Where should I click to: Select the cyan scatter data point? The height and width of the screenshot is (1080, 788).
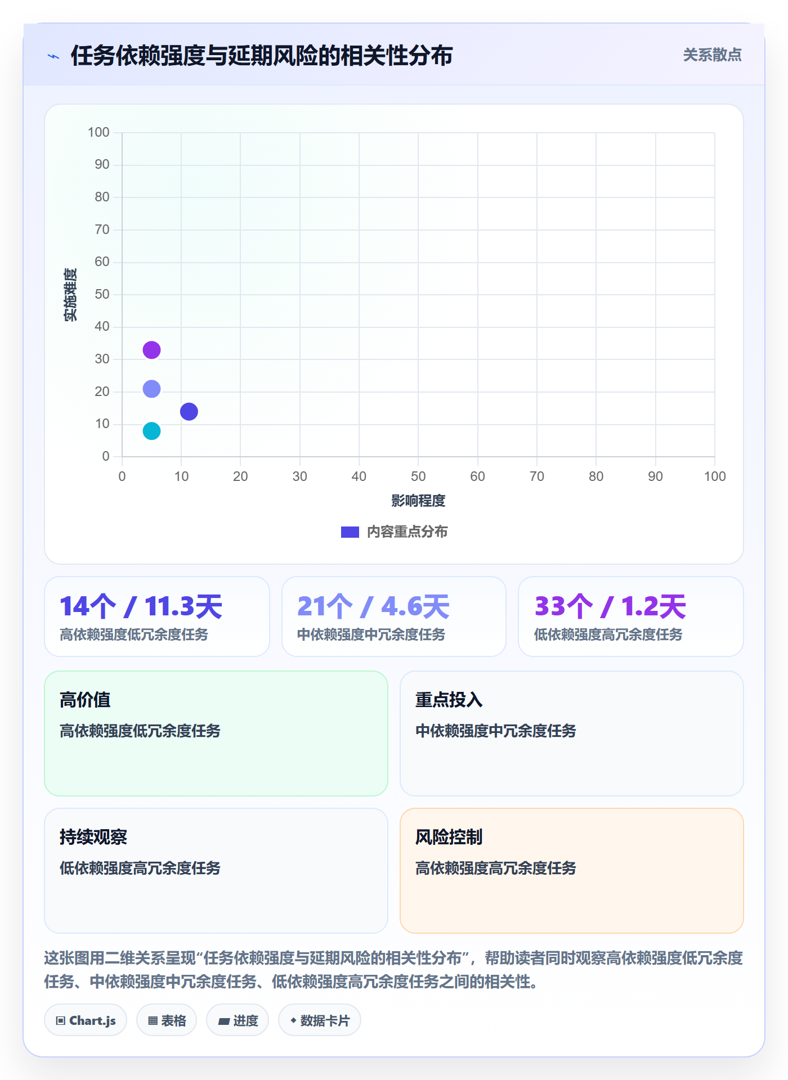[151, 431]
